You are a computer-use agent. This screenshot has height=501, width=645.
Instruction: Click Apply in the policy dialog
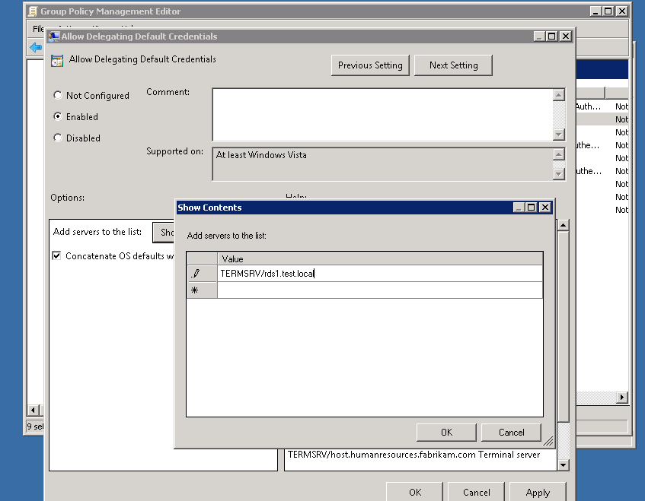tap(538, 492)
